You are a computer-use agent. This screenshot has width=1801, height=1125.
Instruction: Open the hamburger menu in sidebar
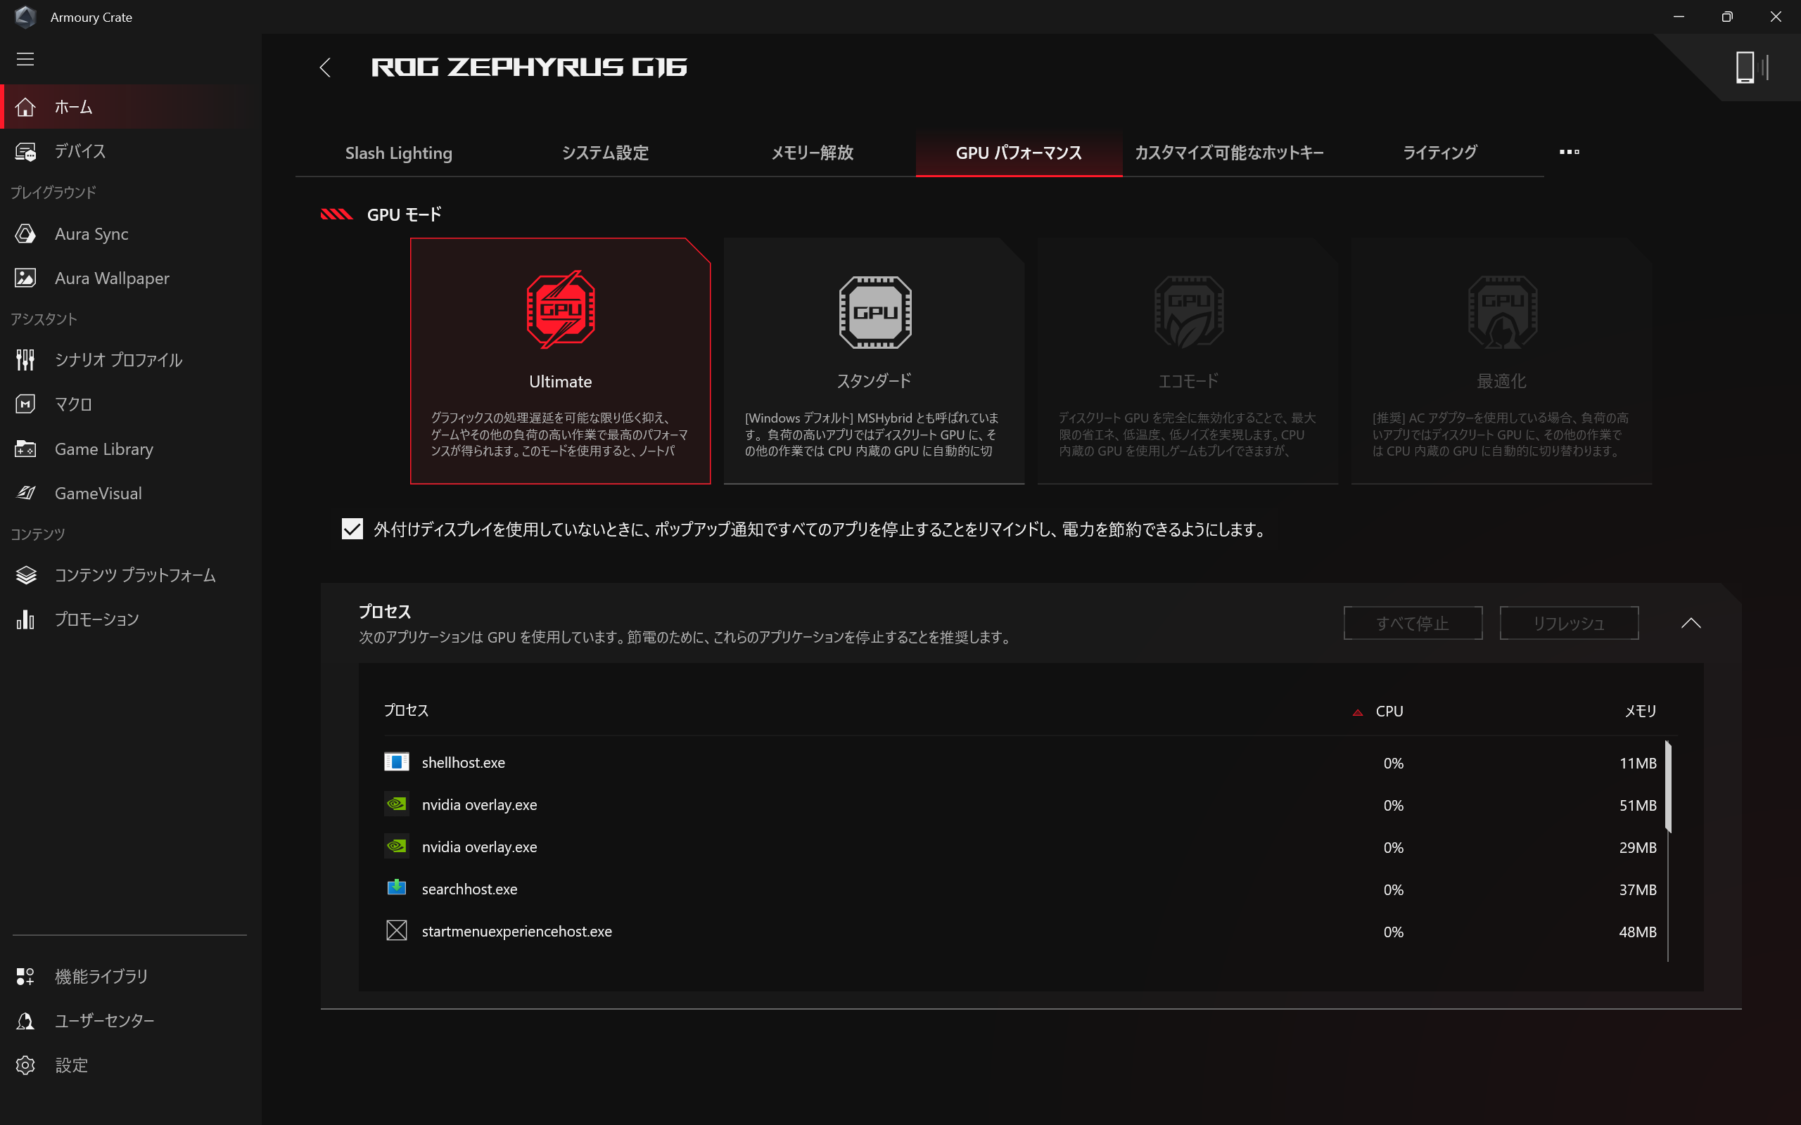25,59
